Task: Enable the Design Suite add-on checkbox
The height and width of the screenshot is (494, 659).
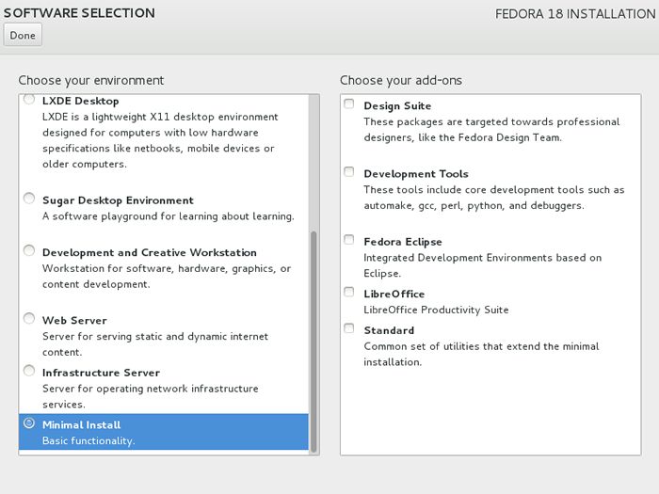Action: point(349,104)
